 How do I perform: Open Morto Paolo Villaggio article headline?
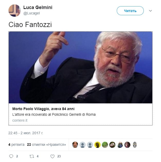tap(43, 109)
